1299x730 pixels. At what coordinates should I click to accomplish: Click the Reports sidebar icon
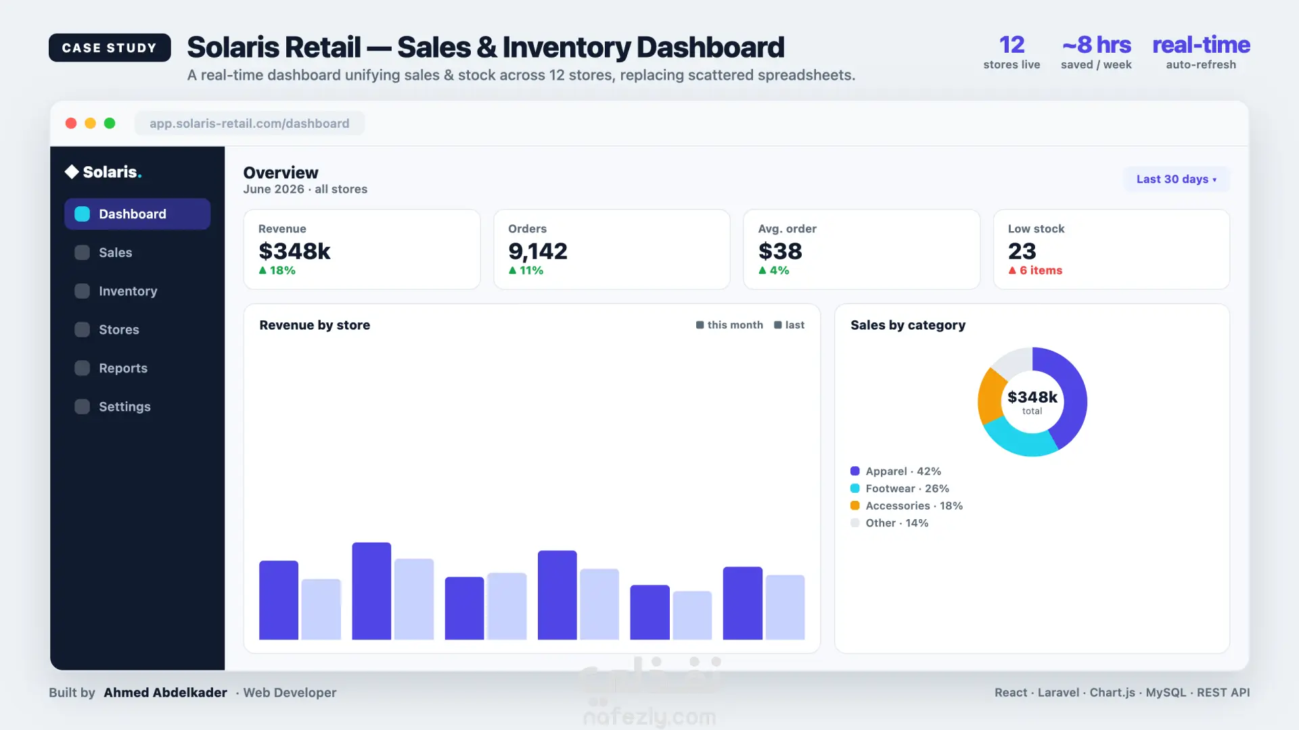[x=82, y=368]
